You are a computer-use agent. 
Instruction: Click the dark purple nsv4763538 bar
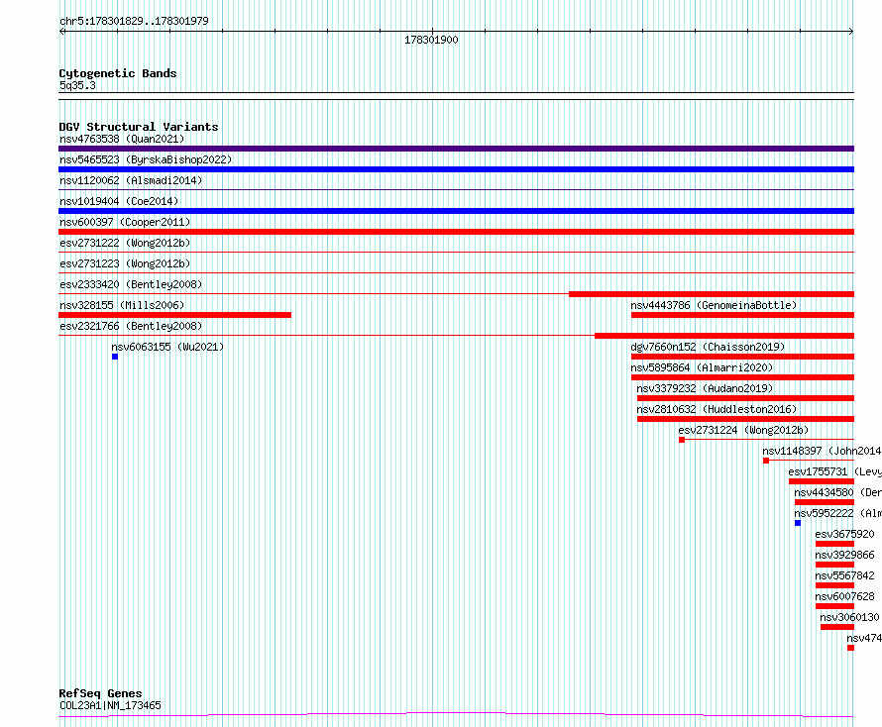tap(456, 149)
